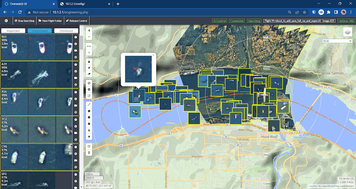
Task: Open first thumbnail of detection C98
Action: (x=15, y=157)
